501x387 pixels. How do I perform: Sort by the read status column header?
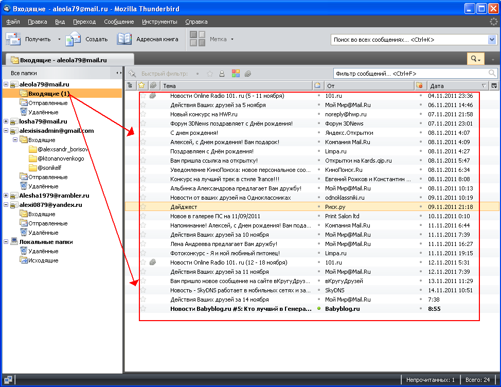click(x=317, y=85)
